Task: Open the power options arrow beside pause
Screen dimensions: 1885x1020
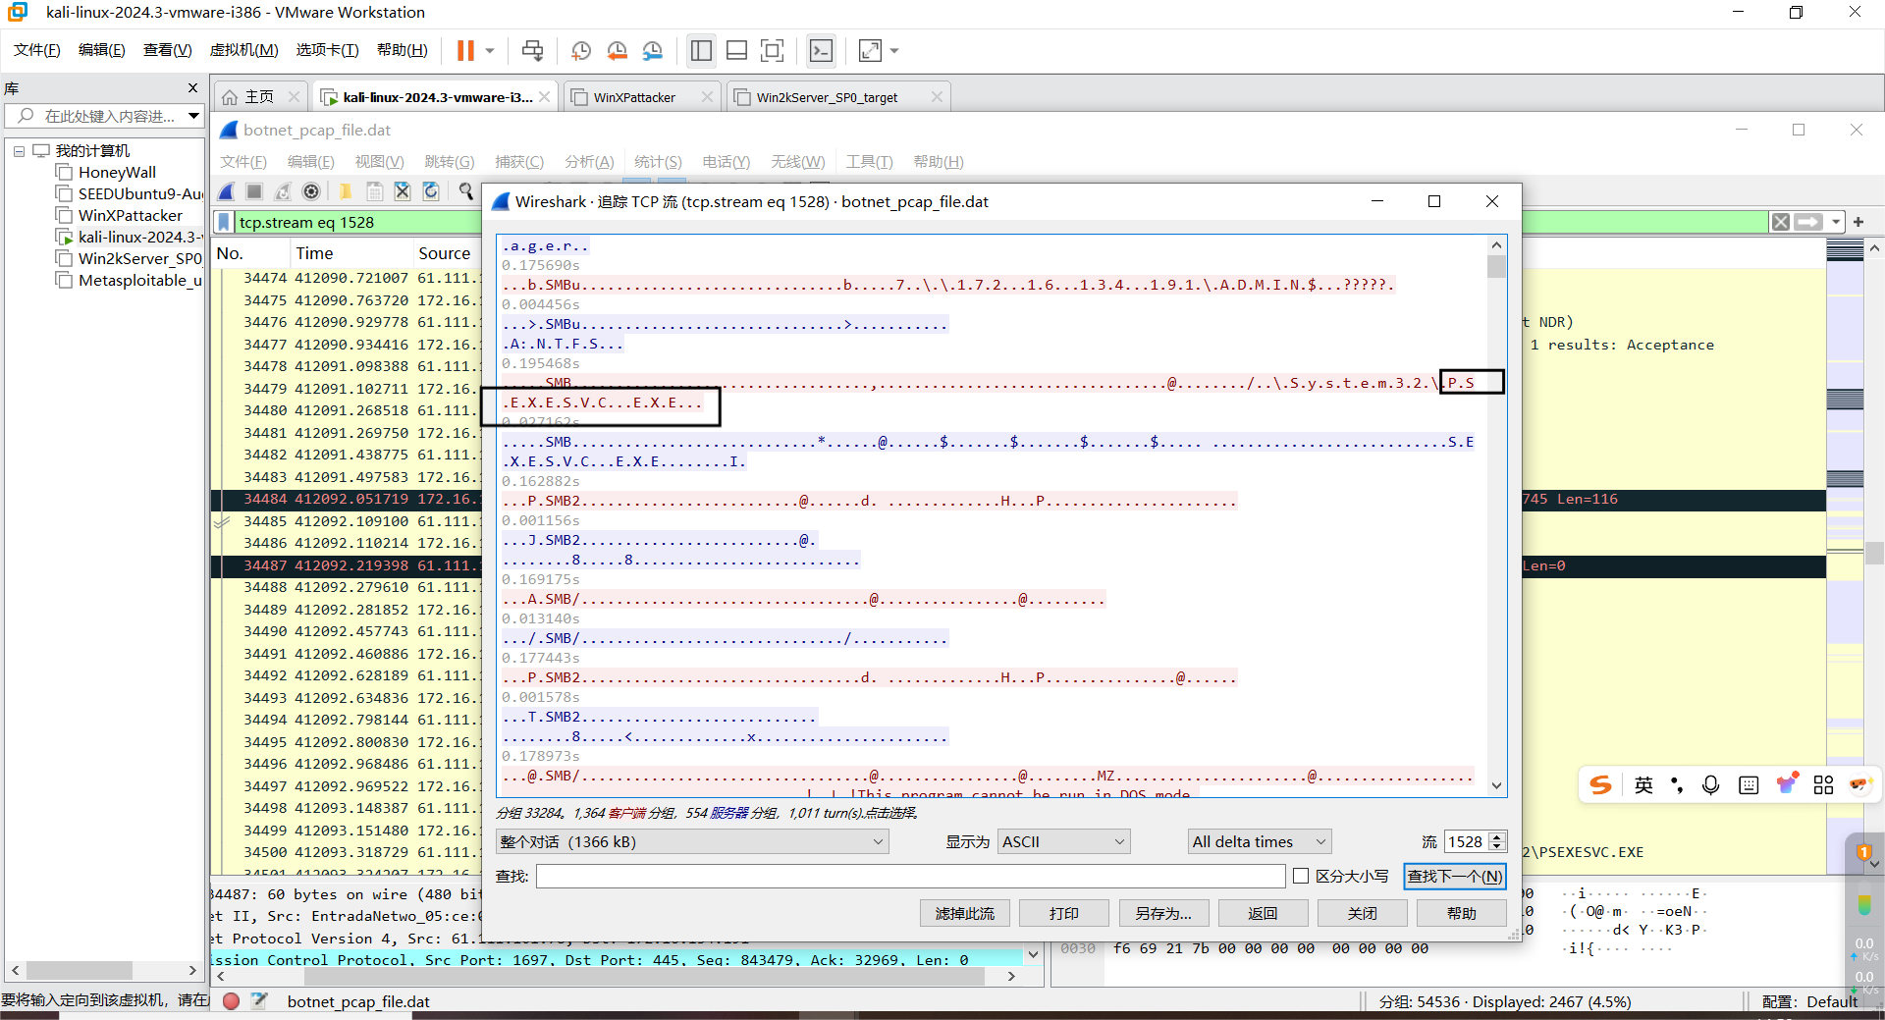Action: tap(490, 50)
